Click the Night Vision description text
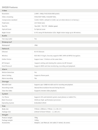The height and width of the screenshot is (130, 98). pos(58,32)
